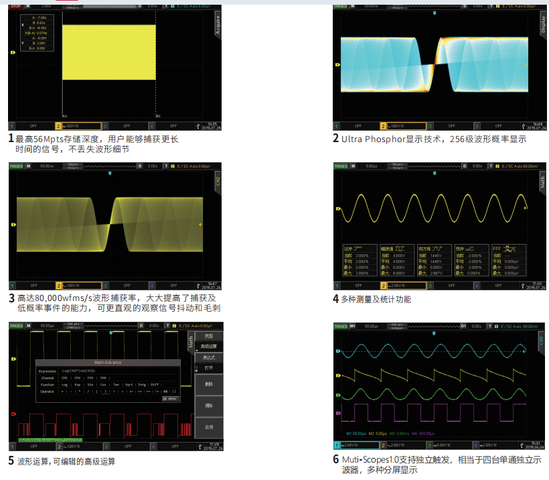Select purple channel 4 box showing 2.00V
This screenshot has width=549, height=480.
point(495,445)
